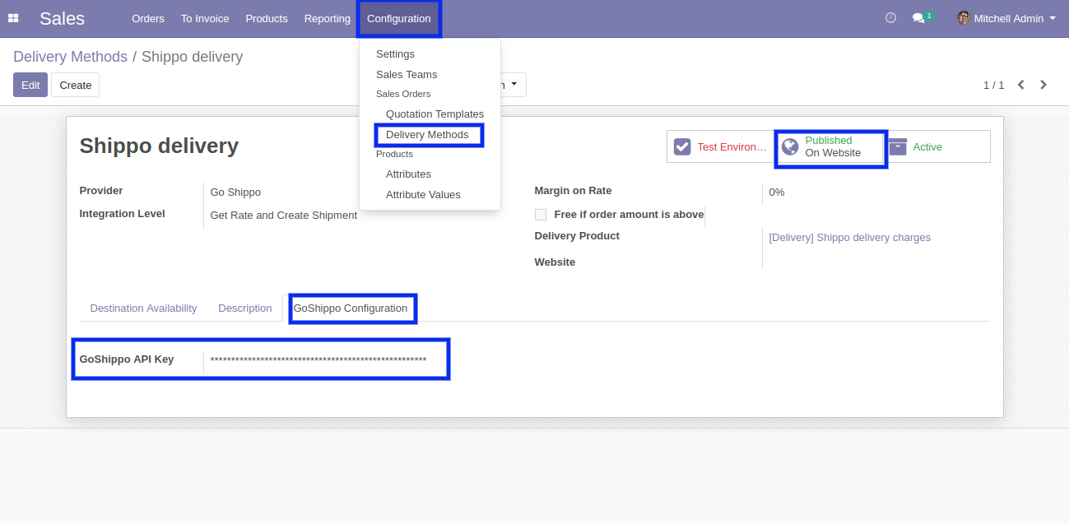Open the Action dropdown beside the menu
Screen dimensions: 1069x524
[x=512, y=85]
